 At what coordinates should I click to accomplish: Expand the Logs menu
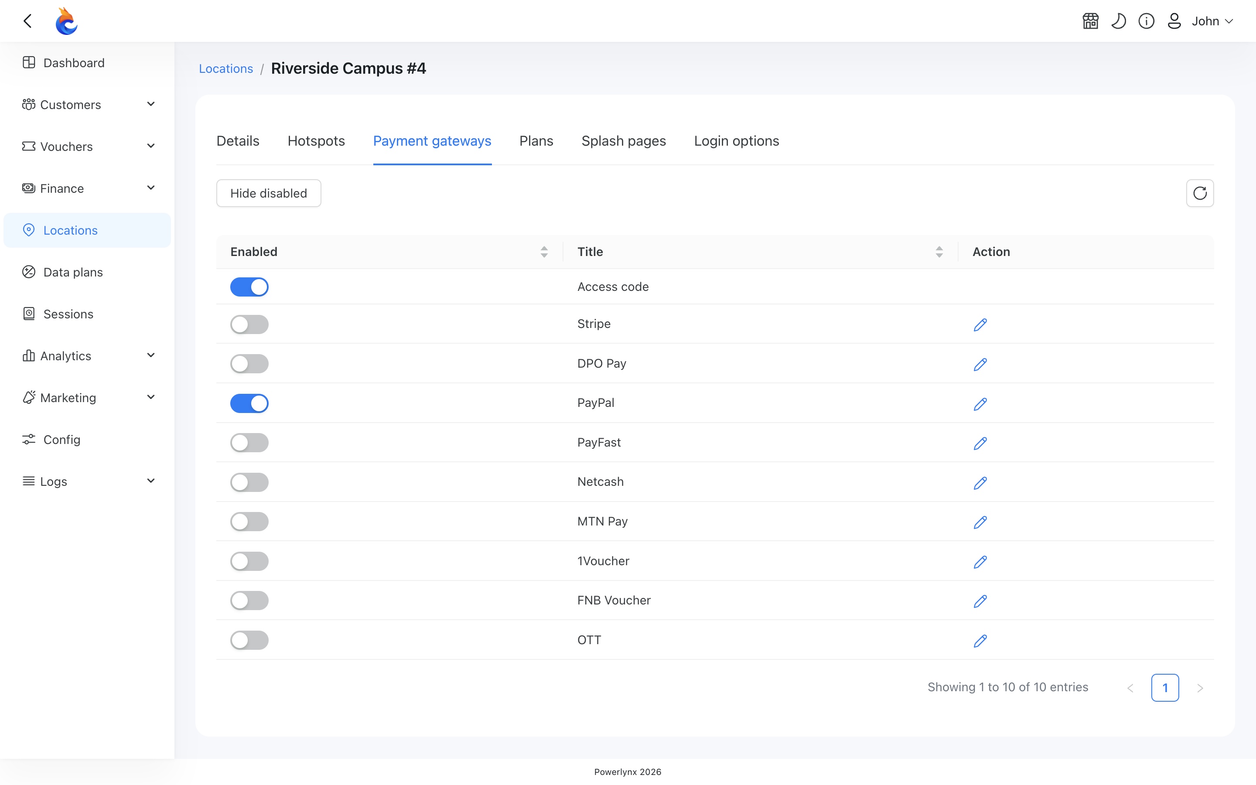87,481
